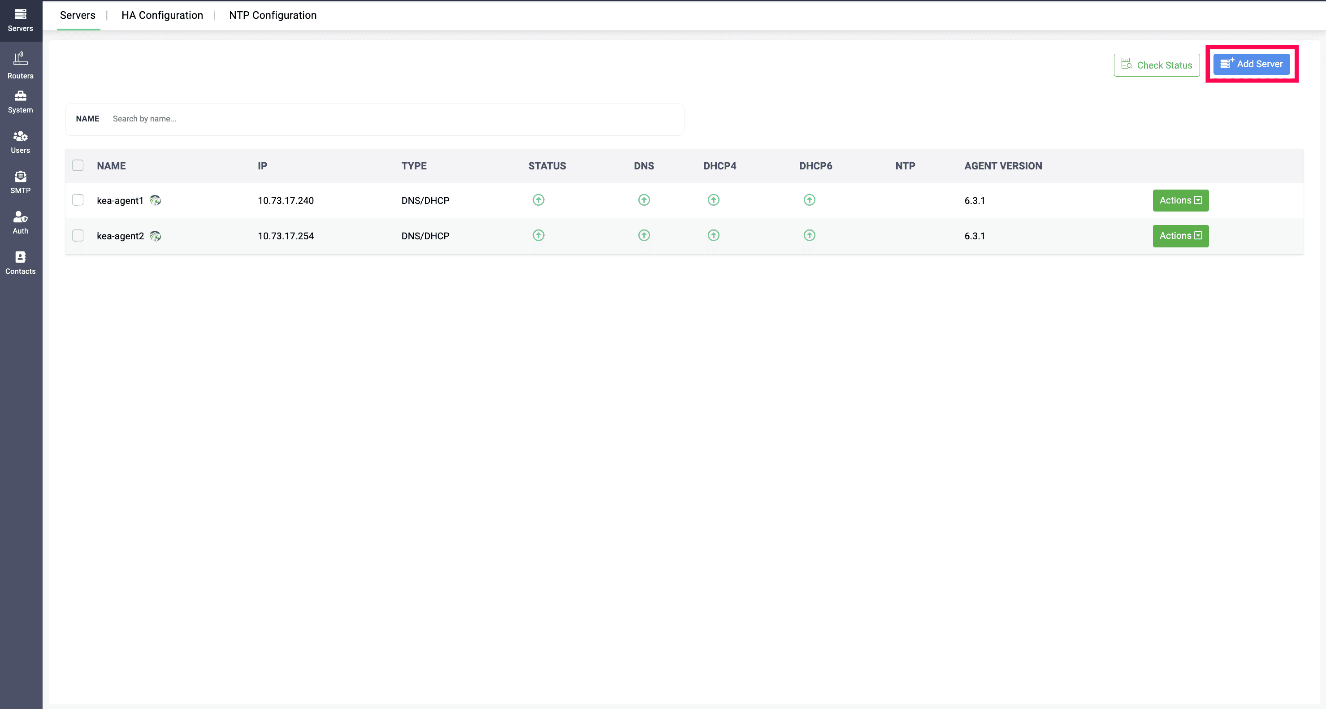
Task: Click the Add Server button
Action: coord(1251,65)
